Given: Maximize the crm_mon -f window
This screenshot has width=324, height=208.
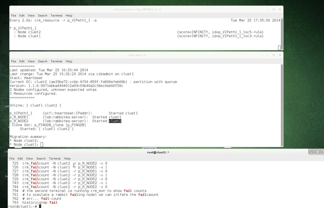Looking at the screenshot, I should [274, 55].
